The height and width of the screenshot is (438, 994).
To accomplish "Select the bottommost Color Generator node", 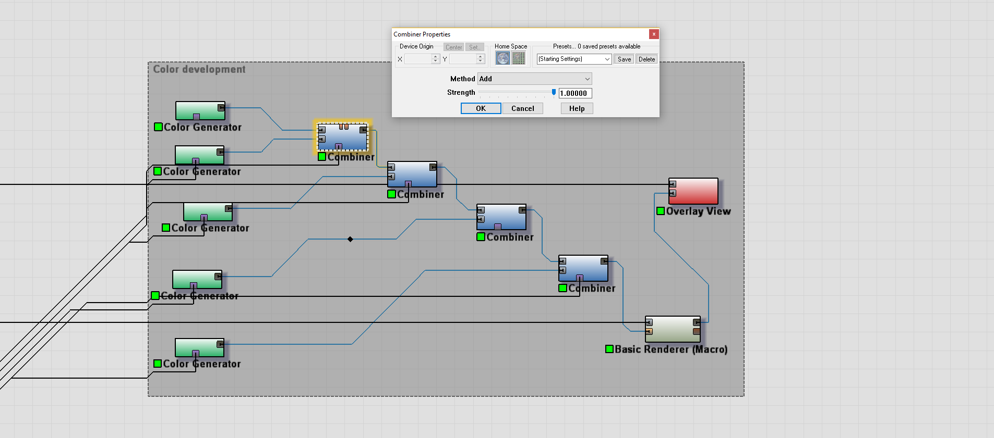I will pyautogui.click(x=199, y=347).
